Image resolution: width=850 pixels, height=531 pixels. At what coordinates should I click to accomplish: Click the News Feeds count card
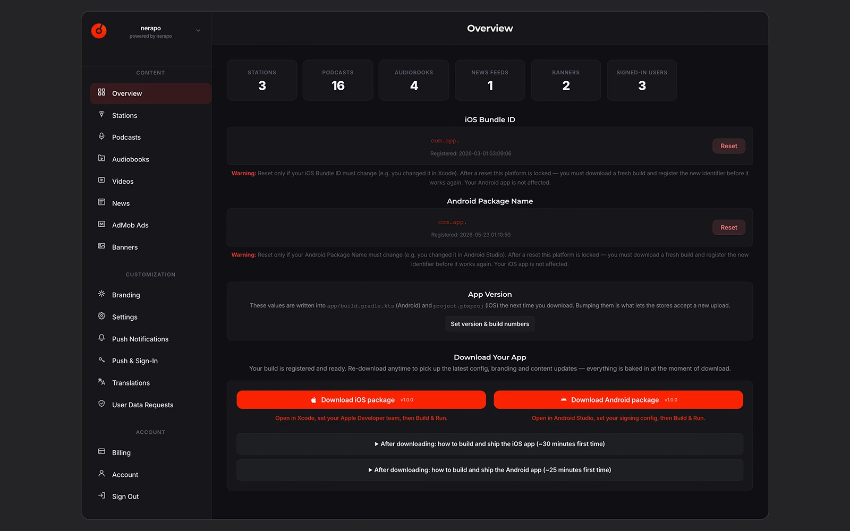pos(490,80)
